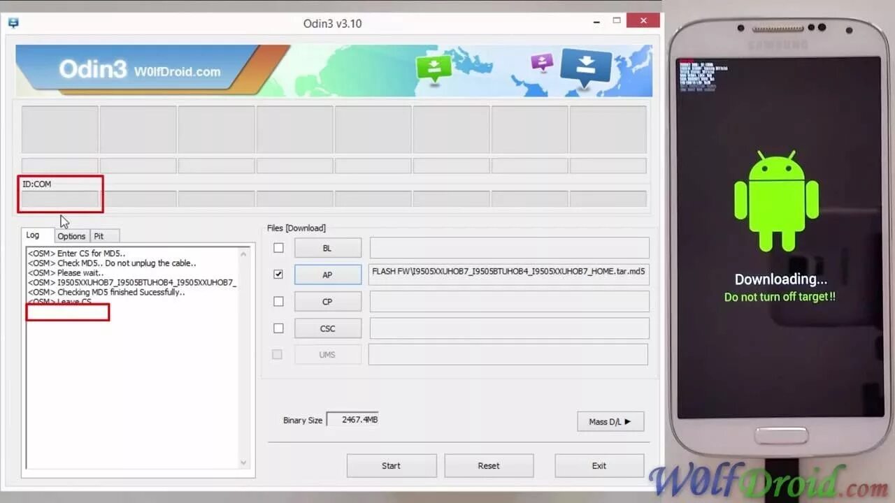Click the blue download icon in banner
Image resolution: width=895 pixels, height=503 pixels.
tap(586, 67)
